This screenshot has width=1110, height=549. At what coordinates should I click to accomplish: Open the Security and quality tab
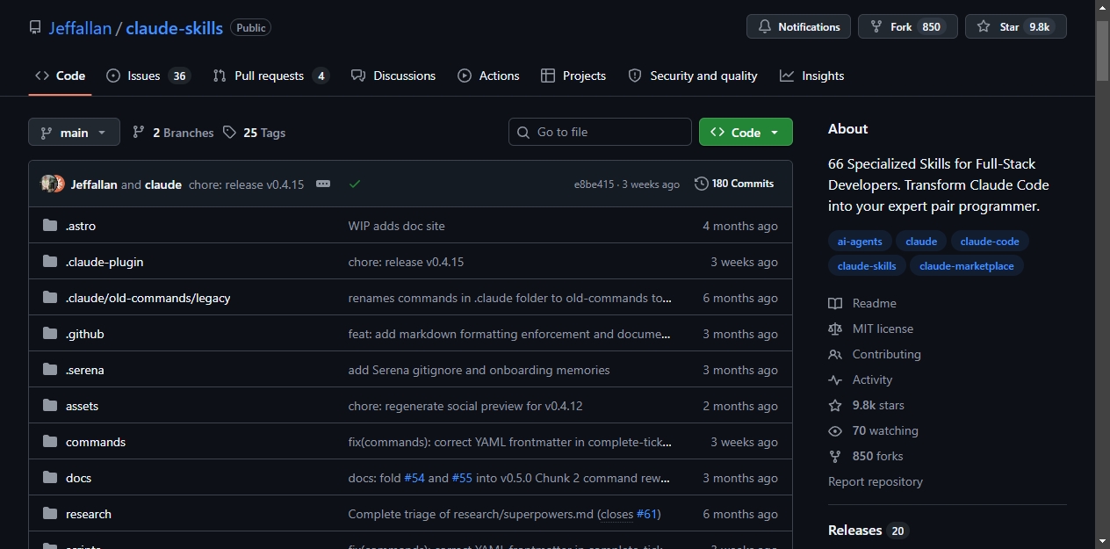[693, 76]
